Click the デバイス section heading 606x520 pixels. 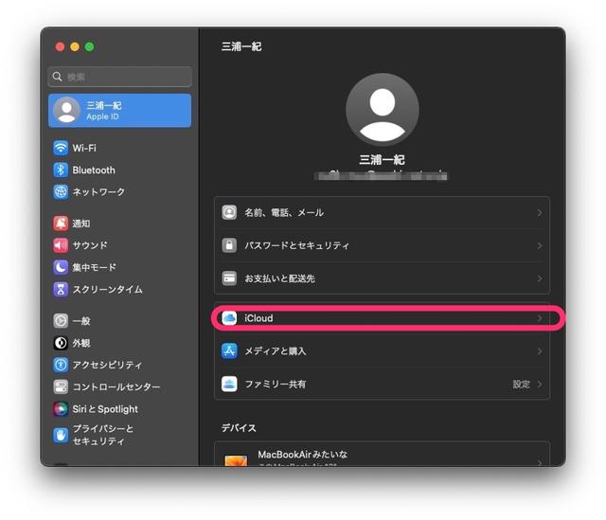pyautogui.click(x=239, y=428)
